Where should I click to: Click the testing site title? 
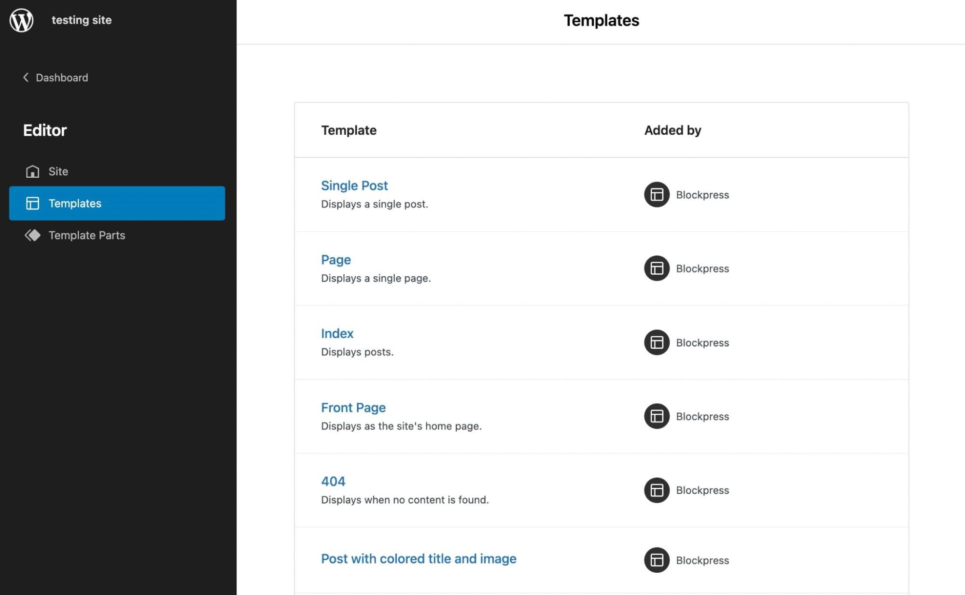click(x=82, y=20)
